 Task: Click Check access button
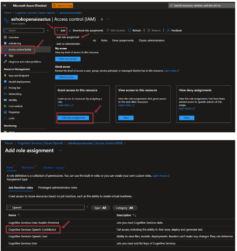coord(66,77)
